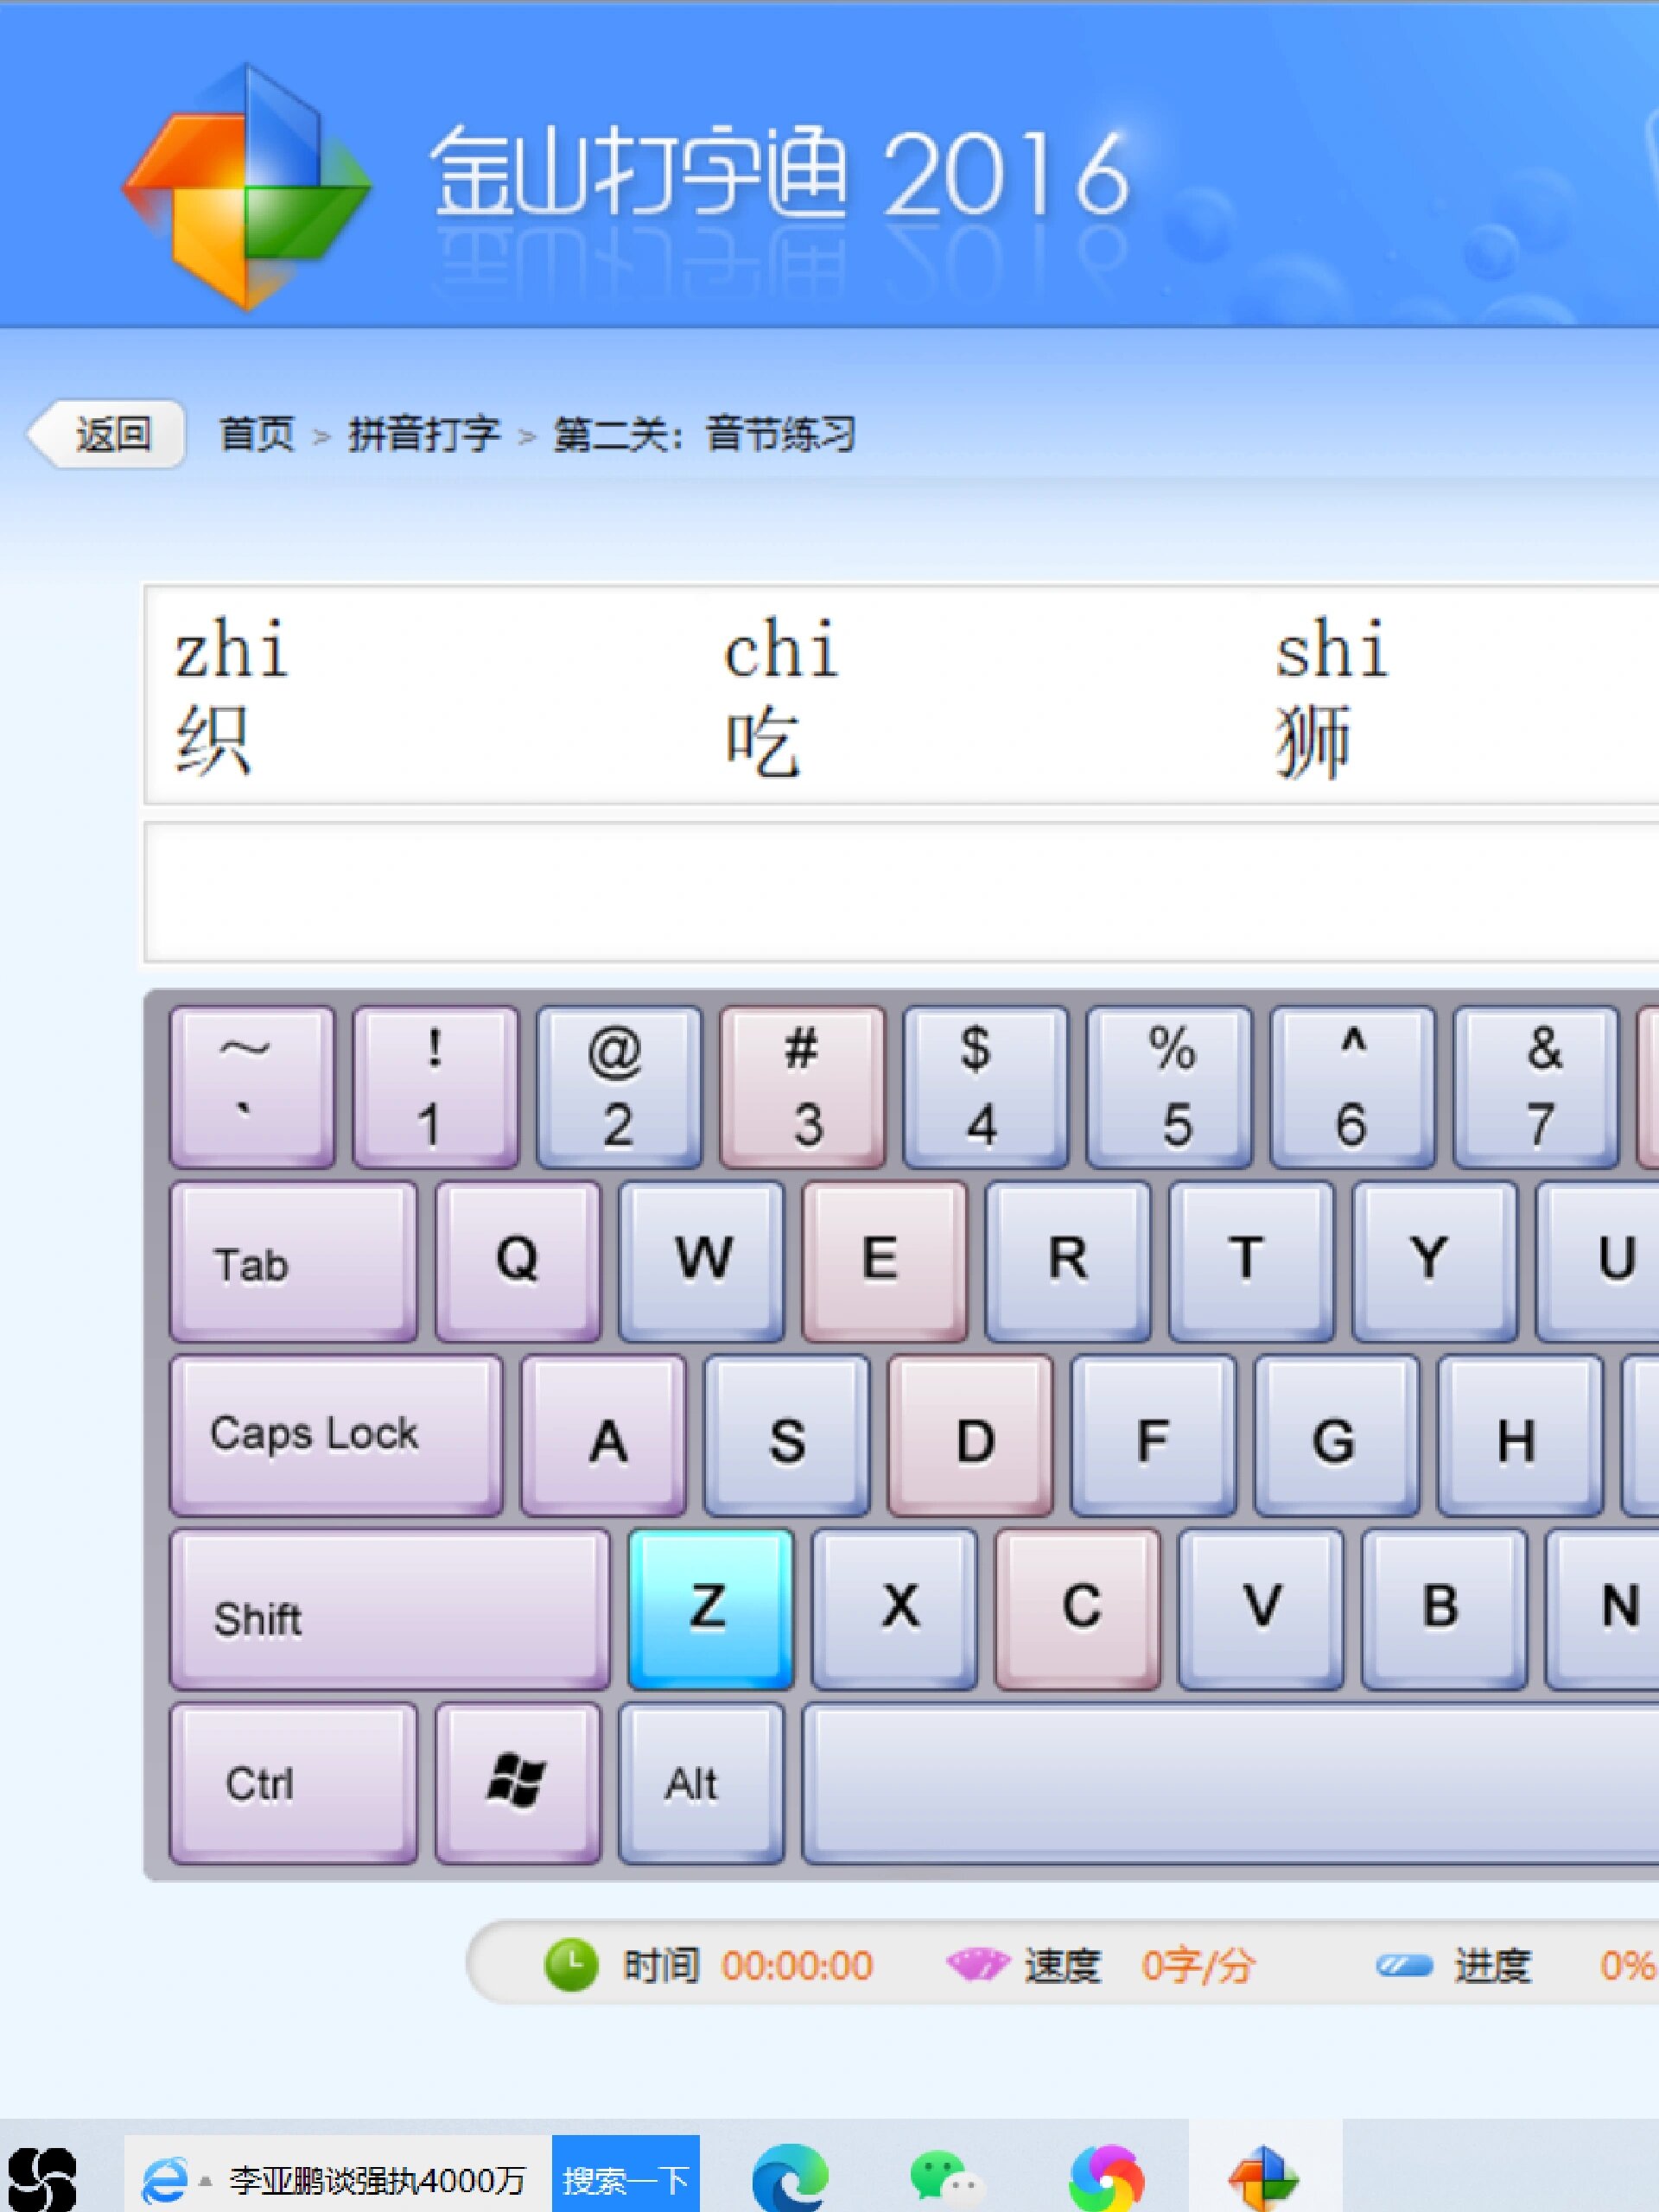Click the taskbar search text field
Viewport: 1659px width, 2212px height.
(x=378, y=2179)
